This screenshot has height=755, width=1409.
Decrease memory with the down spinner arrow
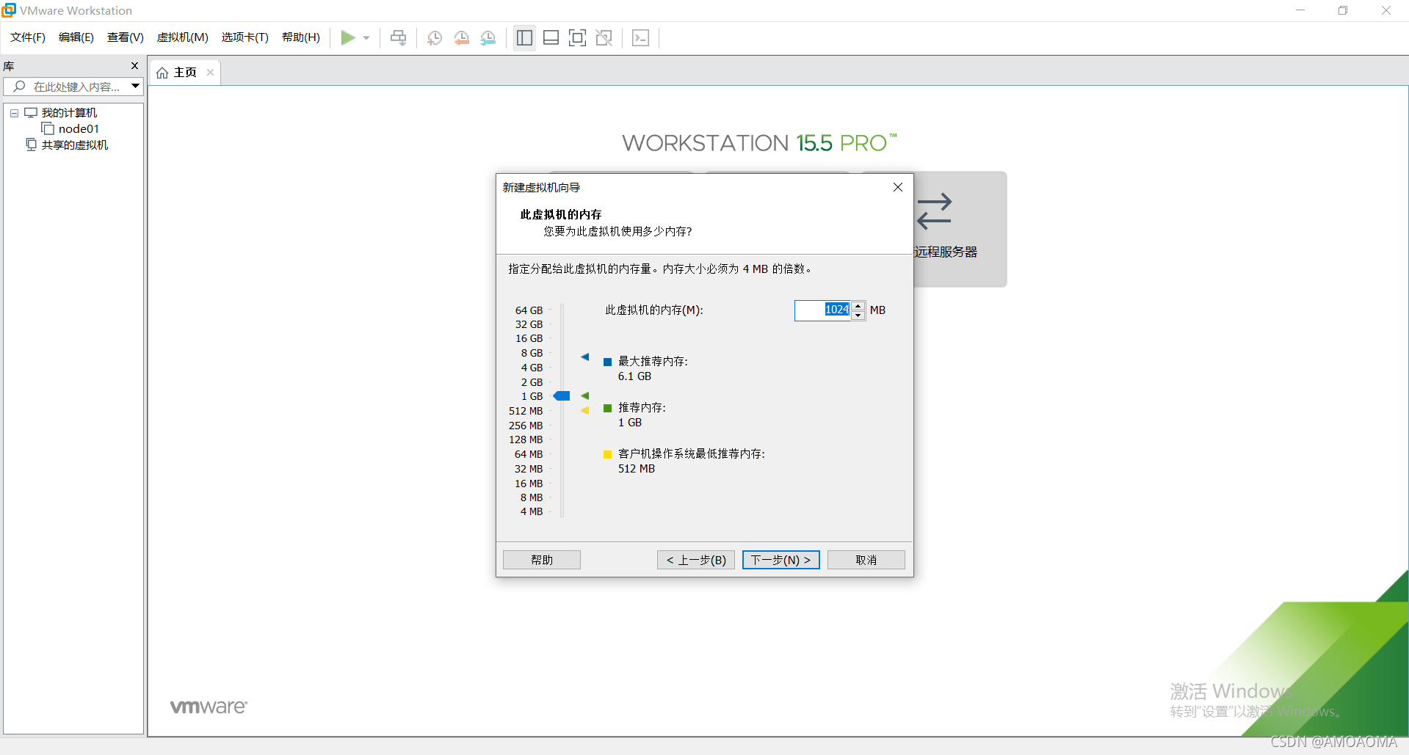coord(858,316)
